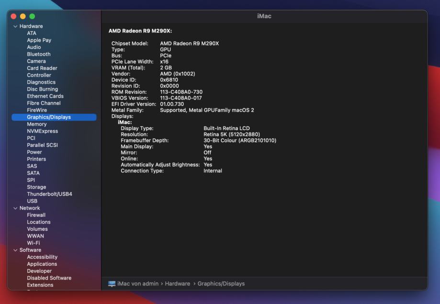Open USB device information

32,201
